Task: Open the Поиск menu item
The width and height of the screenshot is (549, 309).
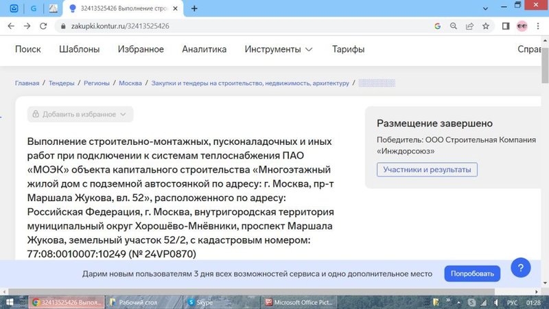Action: [28, 49]
